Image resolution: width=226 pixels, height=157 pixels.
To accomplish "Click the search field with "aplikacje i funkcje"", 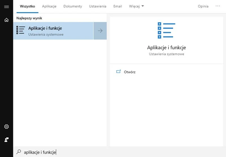I will pyautogui.click(x=85, y=152).
